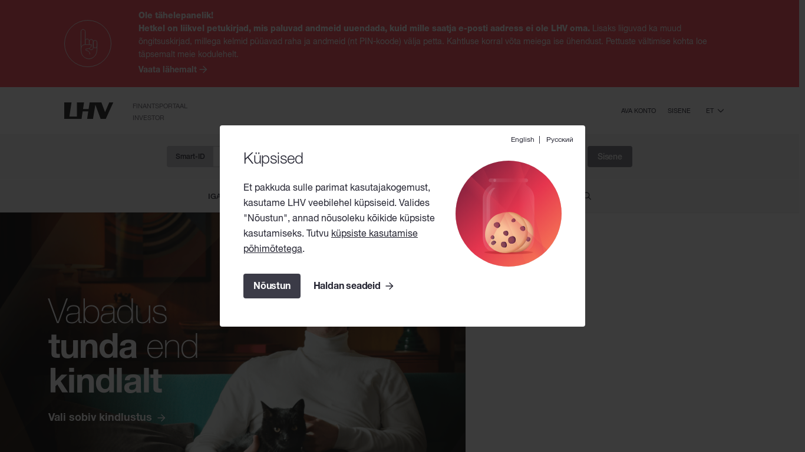Click SISENE in the top header
The width and height of the screenshot is (805, 452).
(679, 111)
